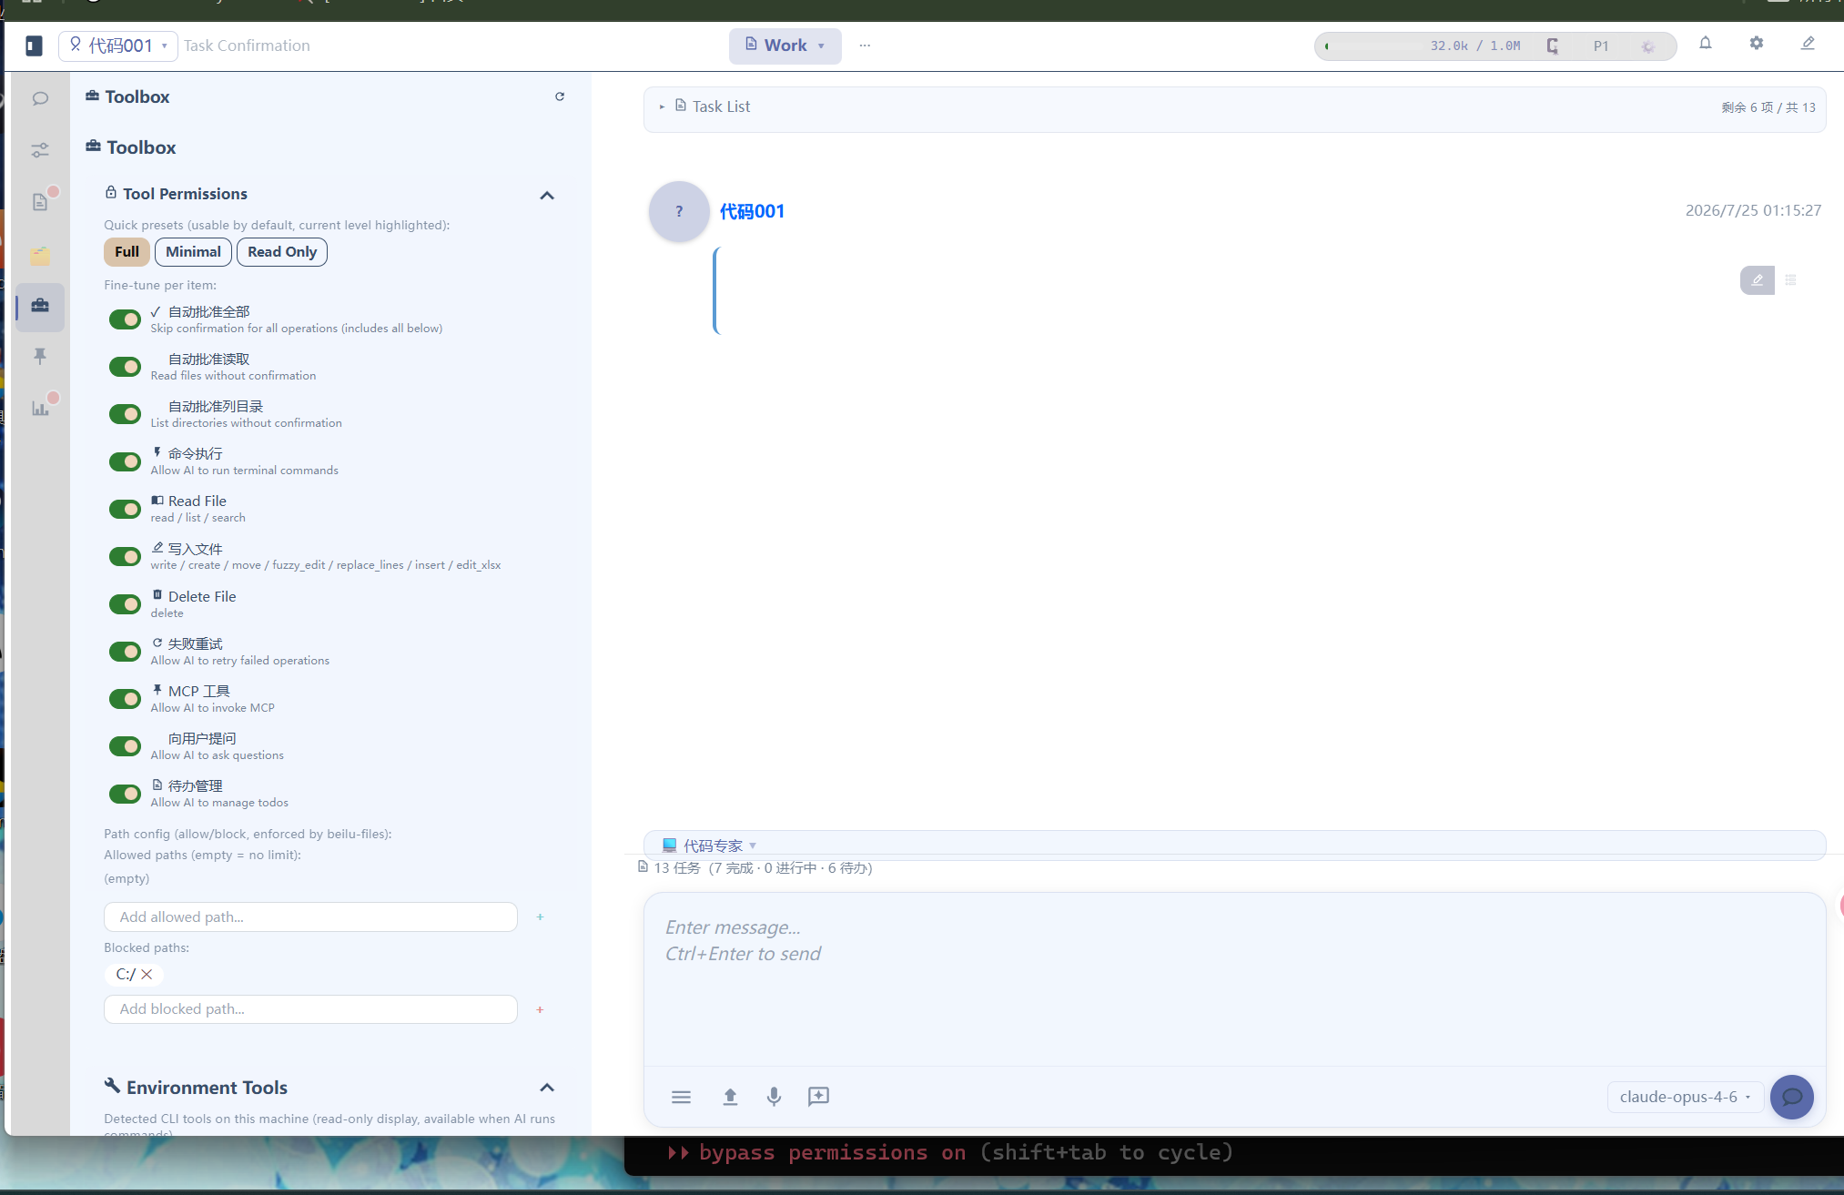Toggle MCP 工具 switch
This screenshot has height=1195, width=1844.
point(125,699)
